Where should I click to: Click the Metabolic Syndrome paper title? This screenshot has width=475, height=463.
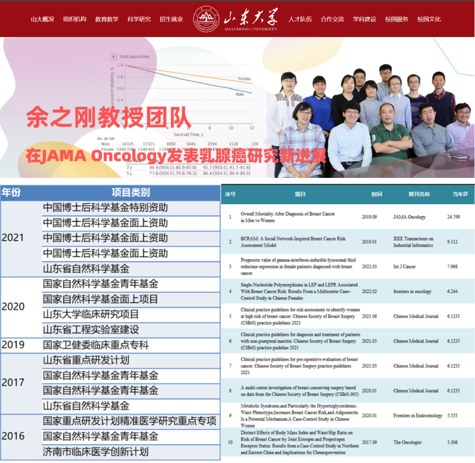point(299,416)
